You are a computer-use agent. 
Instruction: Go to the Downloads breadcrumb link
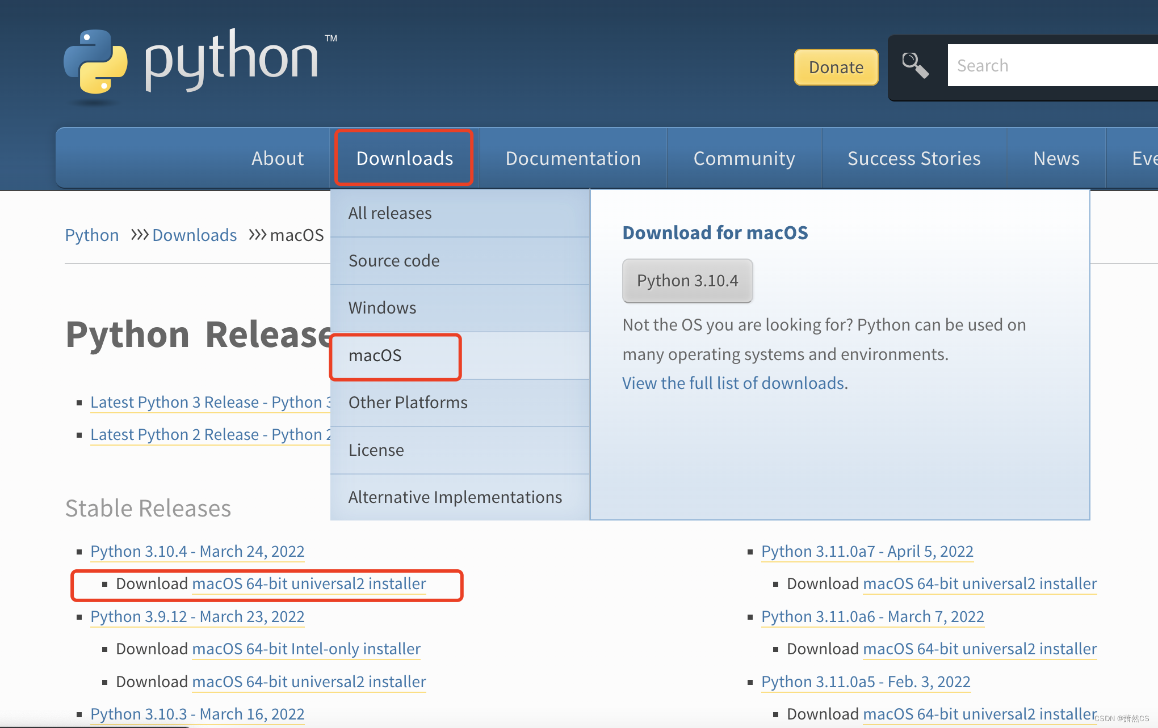(194, 235)
